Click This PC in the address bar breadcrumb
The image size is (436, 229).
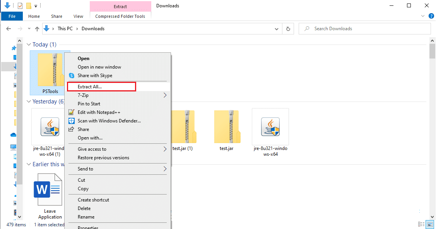pos(65,28)
